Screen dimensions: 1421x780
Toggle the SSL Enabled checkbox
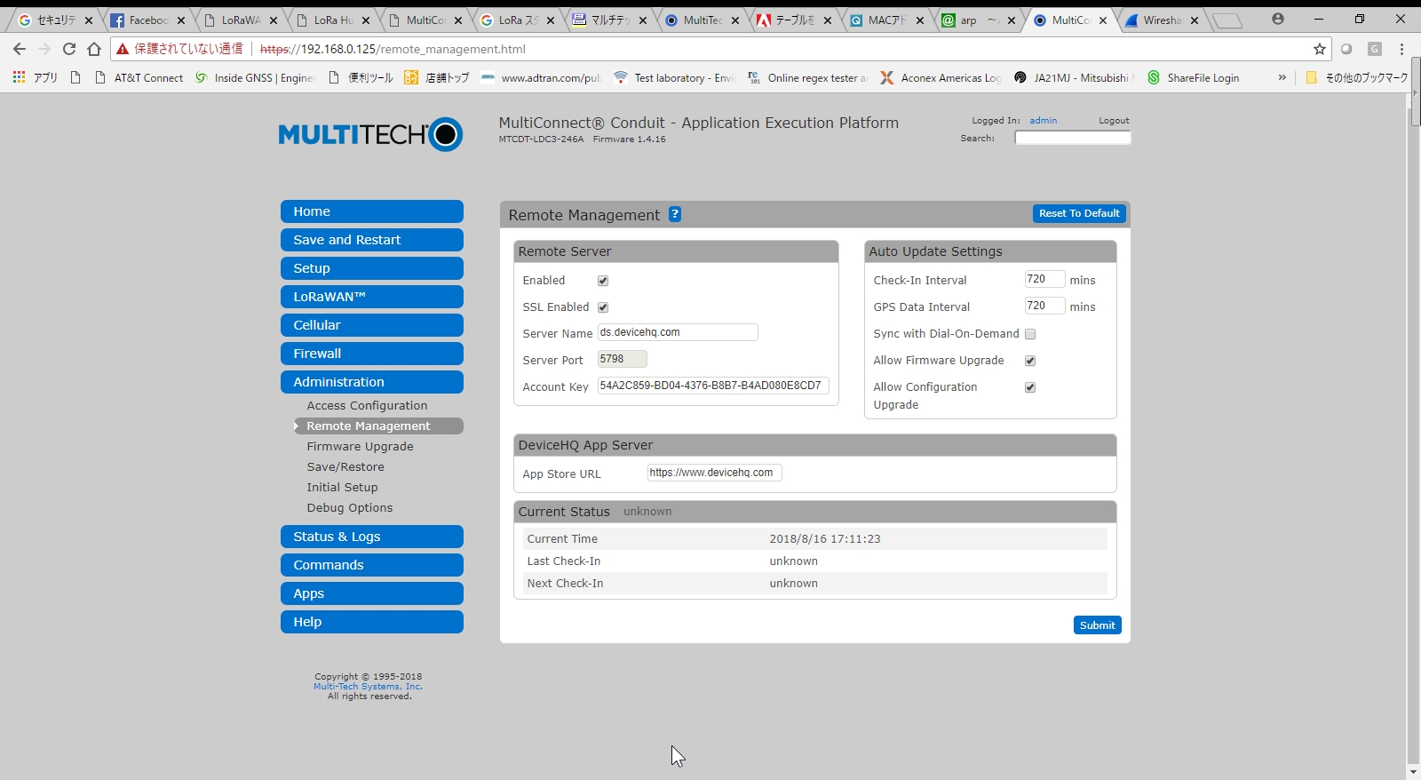pos(603,307)
